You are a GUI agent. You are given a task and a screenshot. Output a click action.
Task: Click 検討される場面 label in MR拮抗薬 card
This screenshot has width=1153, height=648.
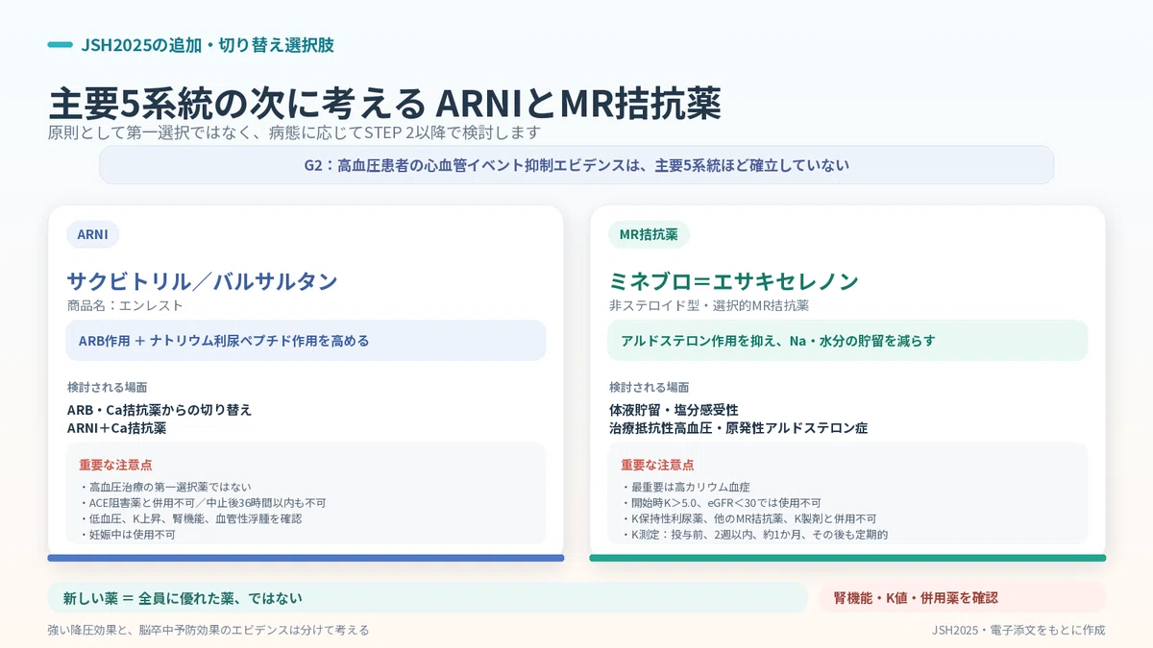[x=649, y=387]
